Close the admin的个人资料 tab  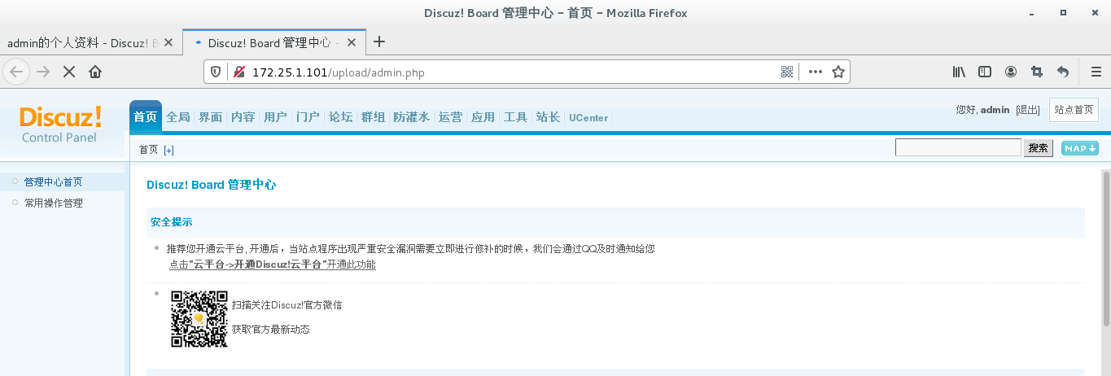tap(168, 42)
